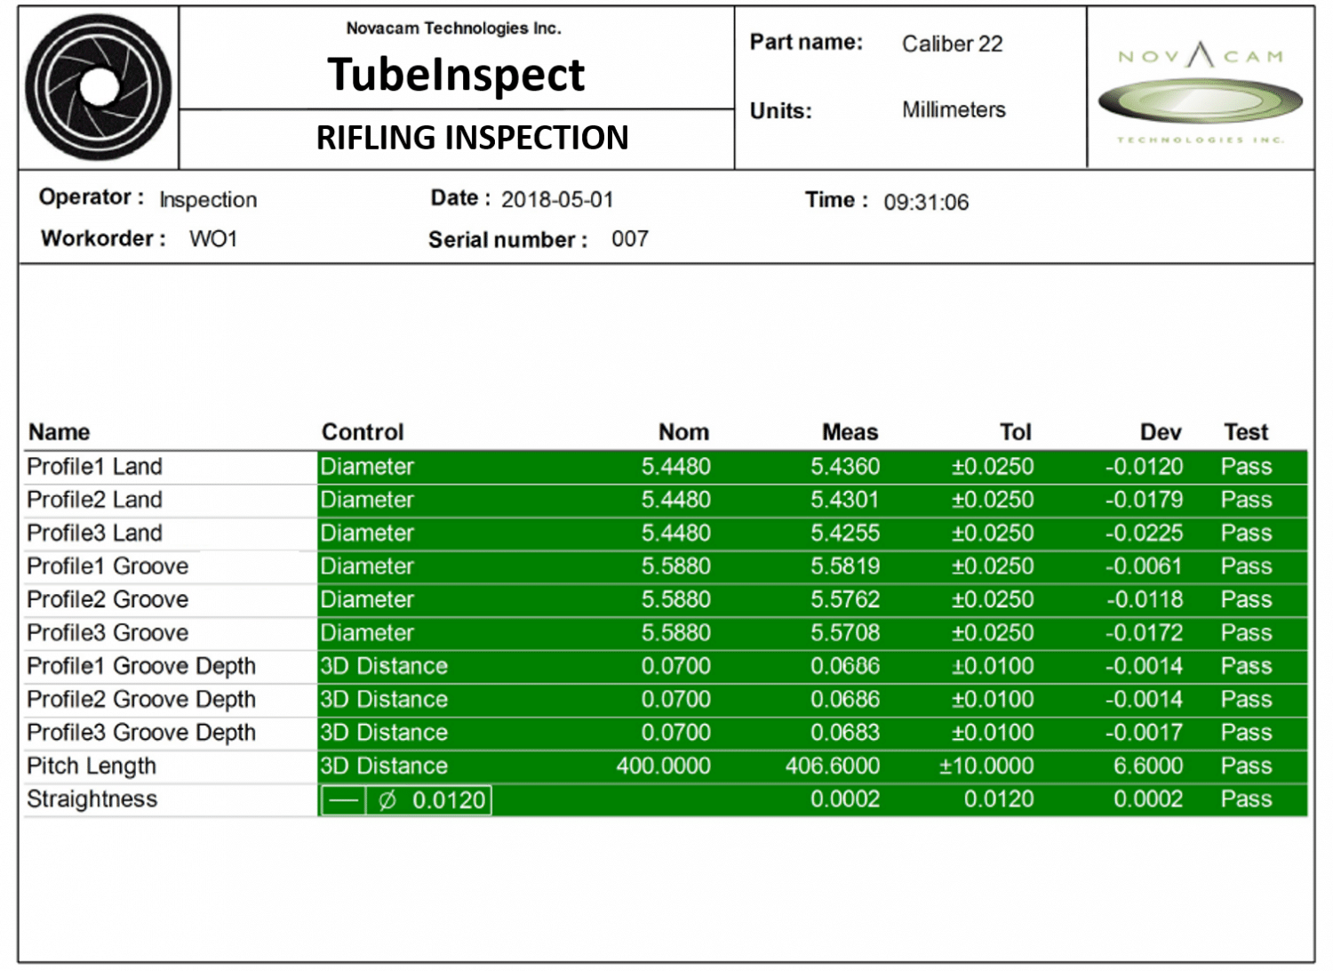Switch to the RIFLING INSPECTION section
The width and height of the screenshot is (1333, 971).
pos(474,138)
